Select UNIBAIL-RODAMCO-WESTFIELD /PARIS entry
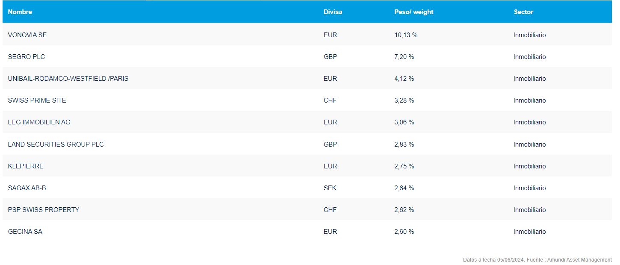 (68, 79)
